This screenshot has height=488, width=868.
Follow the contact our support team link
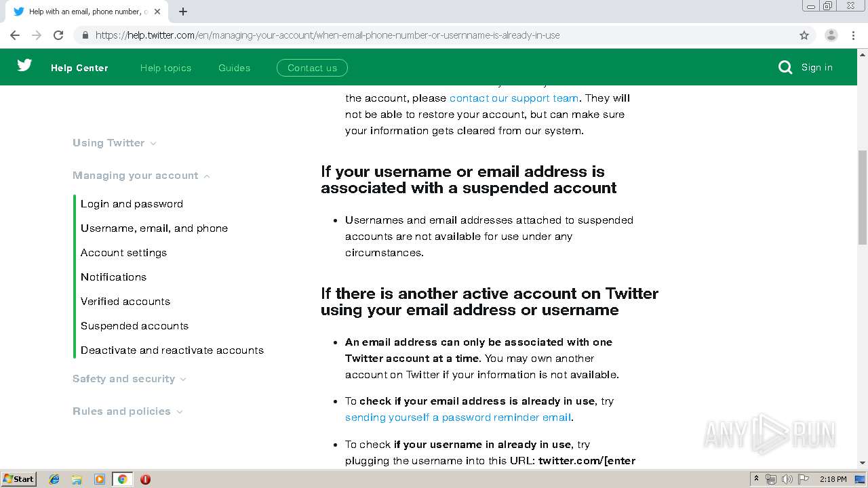click(514, 98)
